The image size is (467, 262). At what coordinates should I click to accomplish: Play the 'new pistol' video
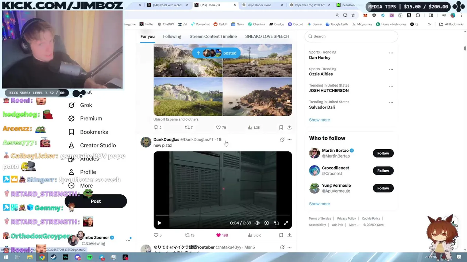point(159,223)
